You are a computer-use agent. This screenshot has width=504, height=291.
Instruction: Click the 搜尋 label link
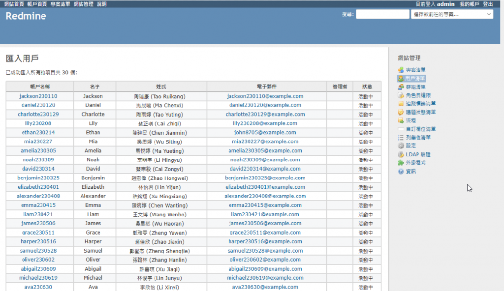pos(347,14)
